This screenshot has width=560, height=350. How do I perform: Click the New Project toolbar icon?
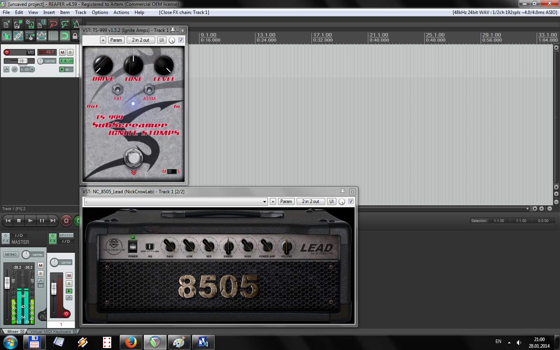tap(6, 24)
